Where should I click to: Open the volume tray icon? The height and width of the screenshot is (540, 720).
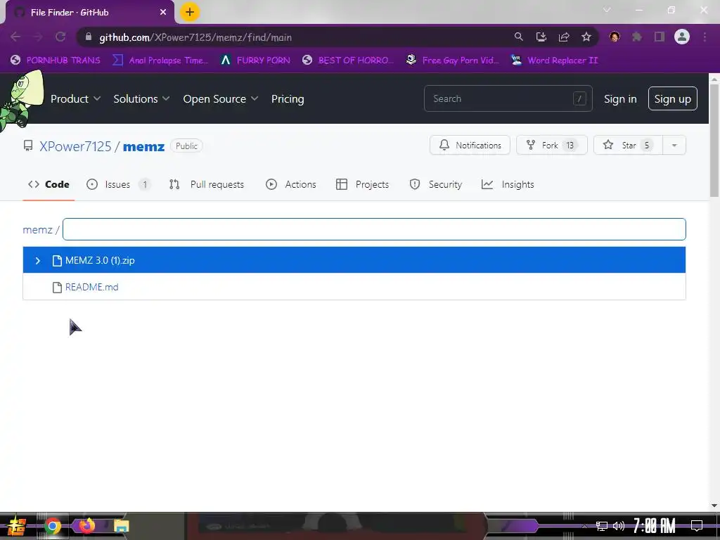tap(619, 526)
